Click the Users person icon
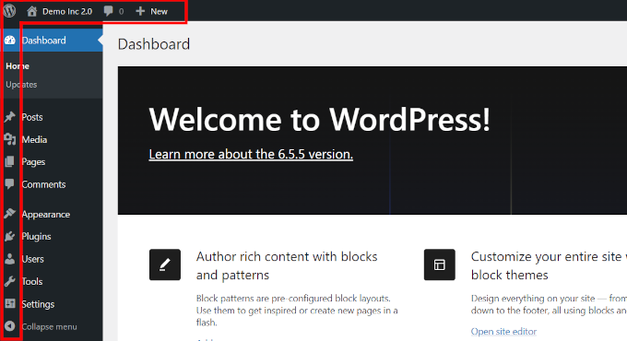 coord(10,259)
